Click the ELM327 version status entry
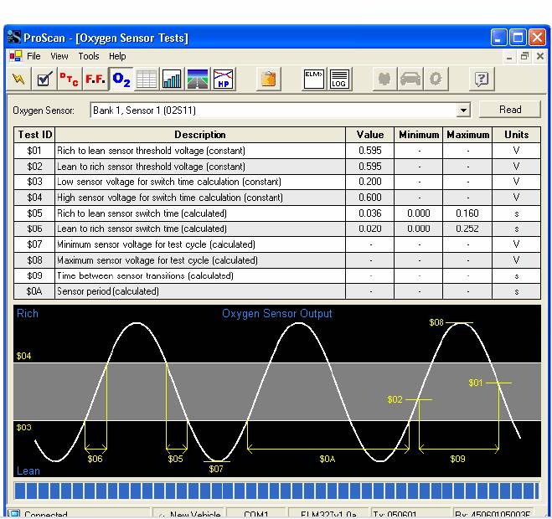The width and height of the screenshot is (552, 519). tap(328, 514)
